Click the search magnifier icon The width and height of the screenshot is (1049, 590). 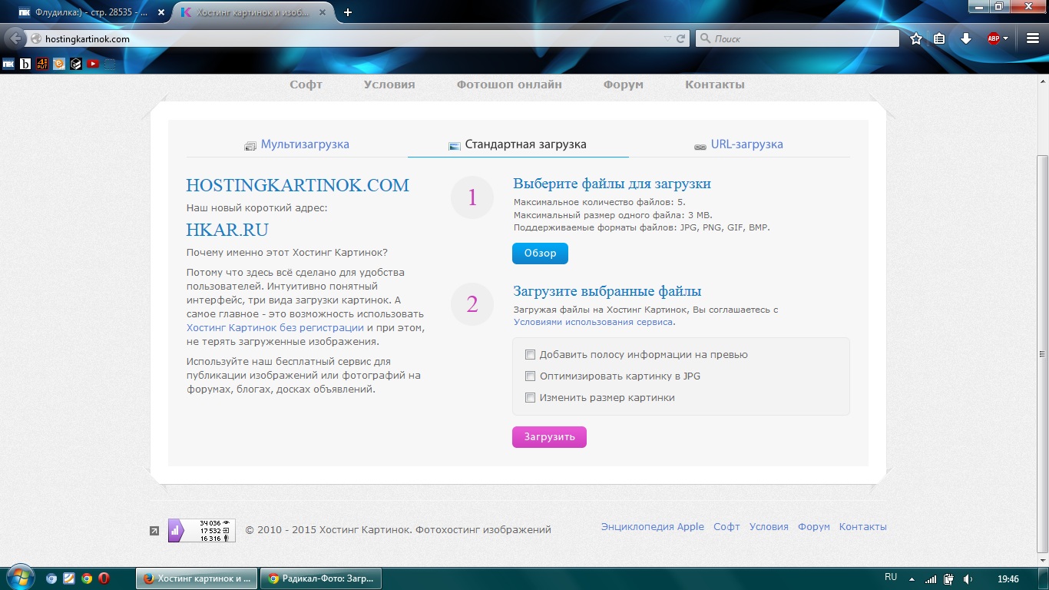[705, 38]
